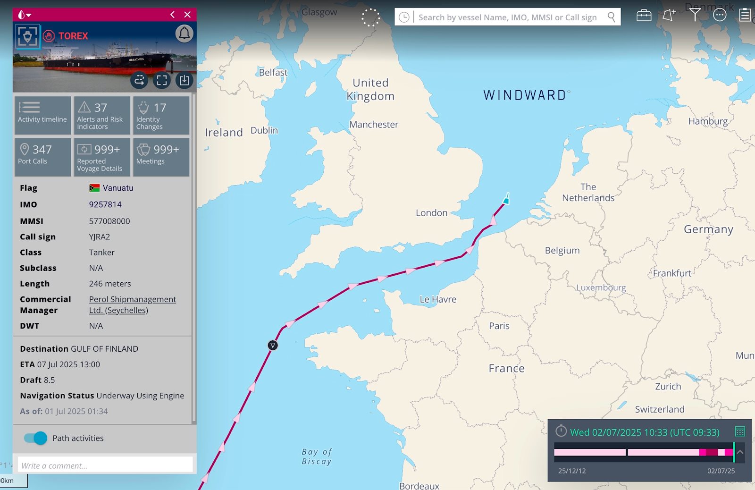755x490 pixels.
Task: Open 37 Alerts and Risk Indicators tile
Action: tap(102, 116)
